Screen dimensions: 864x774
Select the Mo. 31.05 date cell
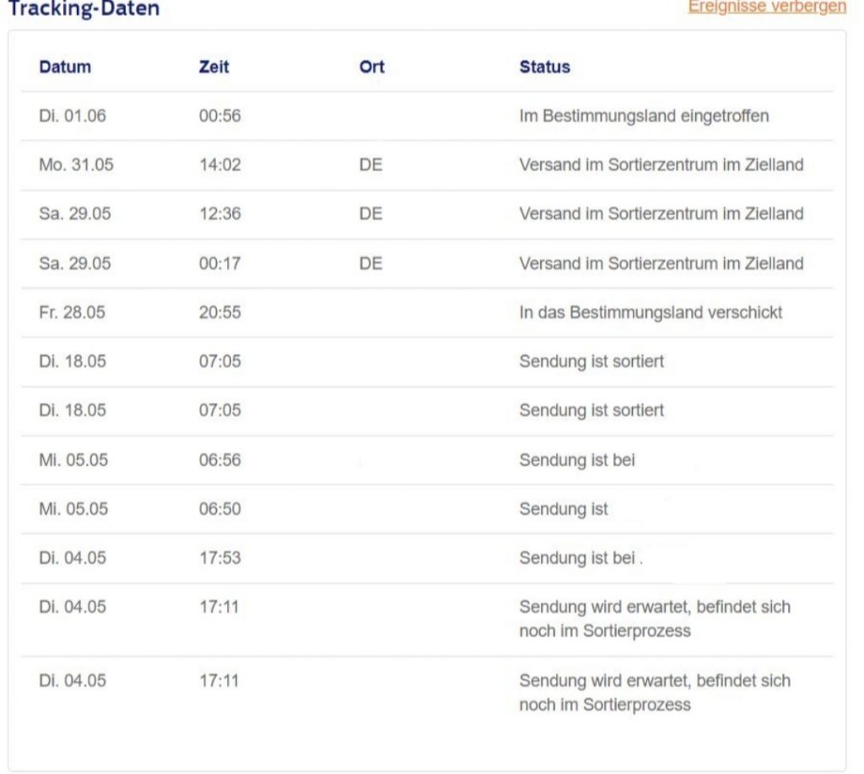click(x=76, y=165)
